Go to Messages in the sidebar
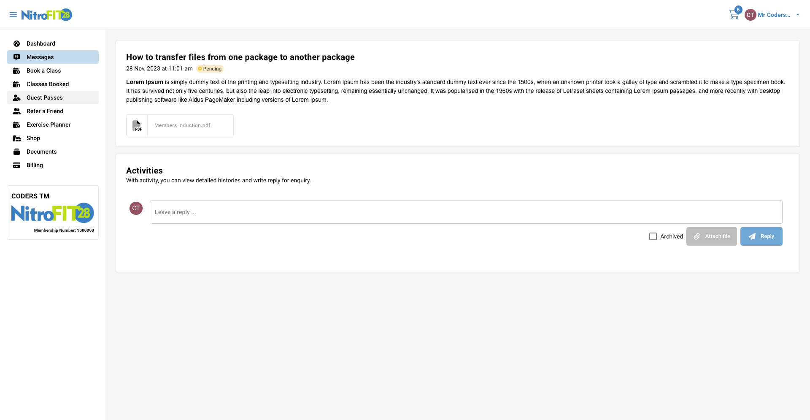This screenshot has height=420, width=810. (40, 57)
